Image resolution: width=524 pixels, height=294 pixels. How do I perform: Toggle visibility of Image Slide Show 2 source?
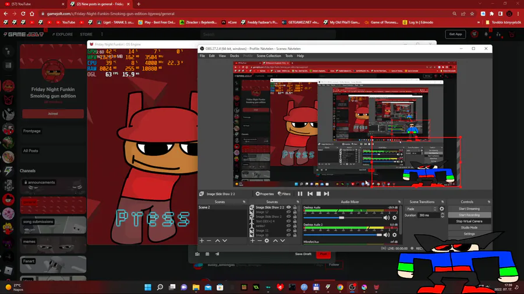[x=289, y=217]
